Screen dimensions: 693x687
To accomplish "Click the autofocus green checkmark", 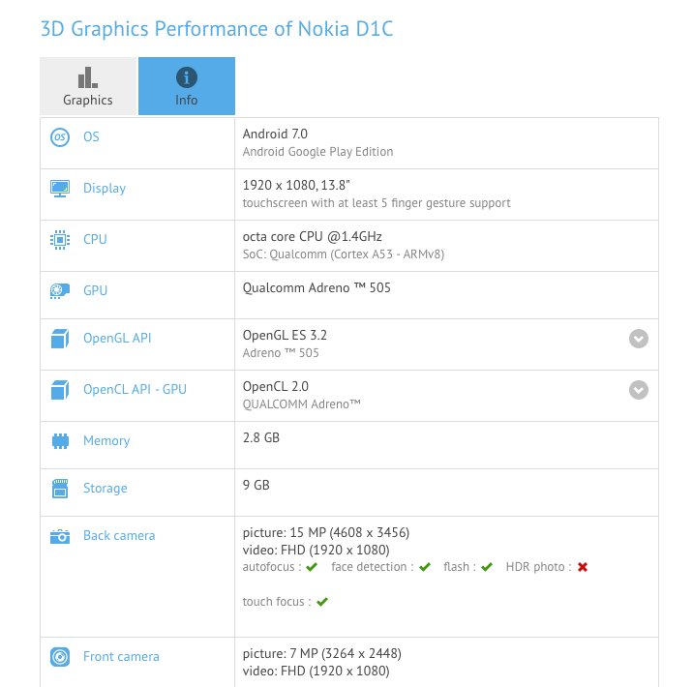I will (312, 567).
